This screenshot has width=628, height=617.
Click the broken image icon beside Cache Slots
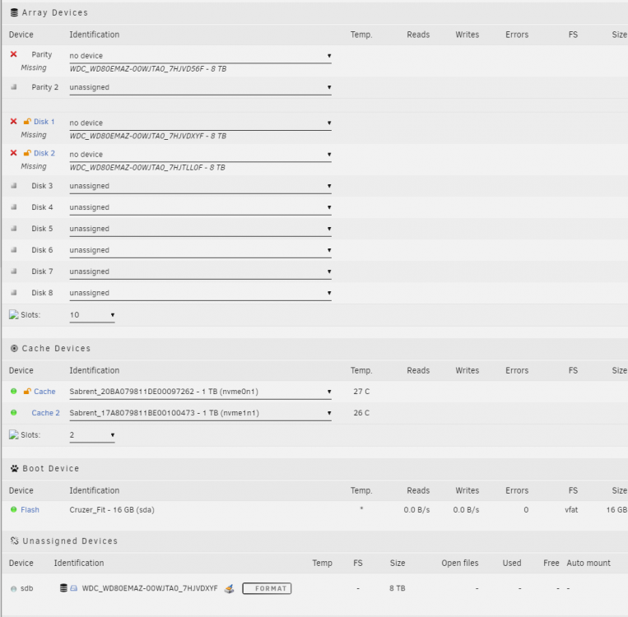click(14, 435)
